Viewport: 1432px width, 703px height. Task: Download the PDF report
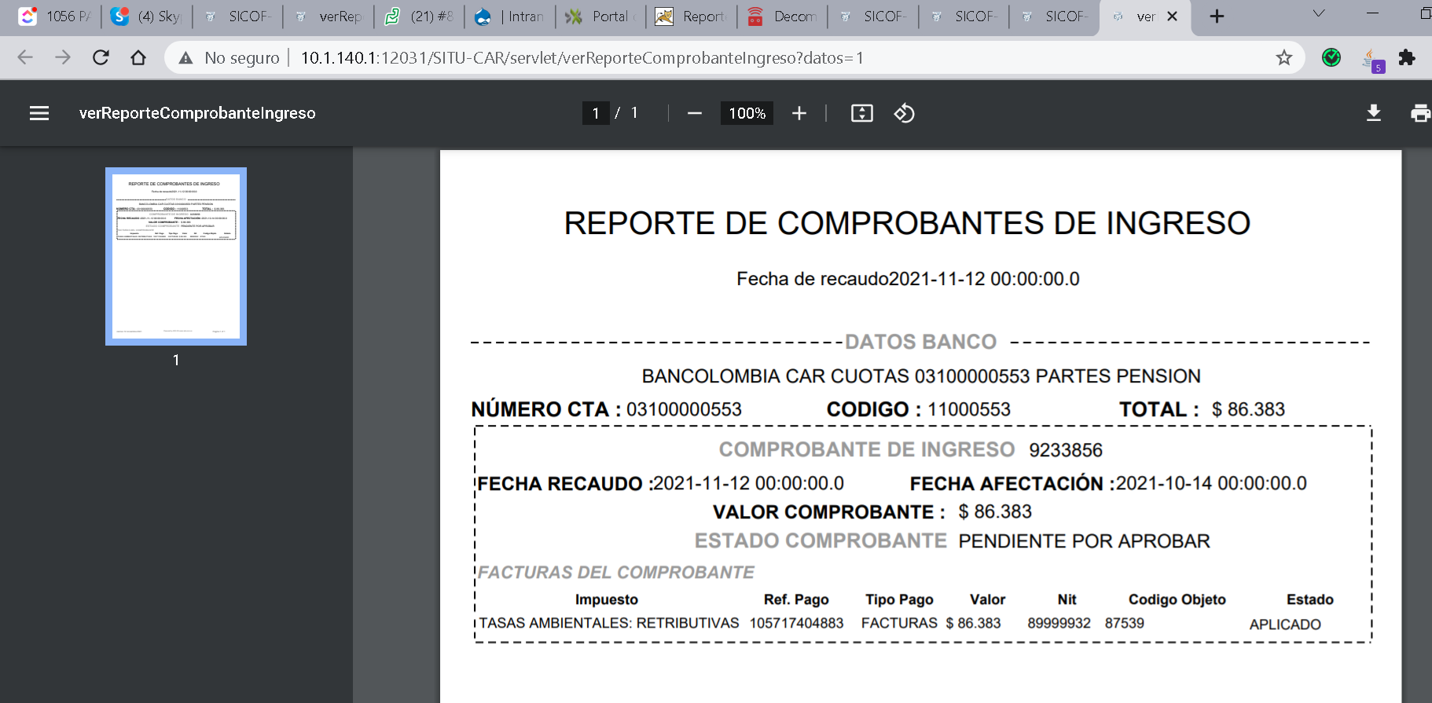[1373, 113]
